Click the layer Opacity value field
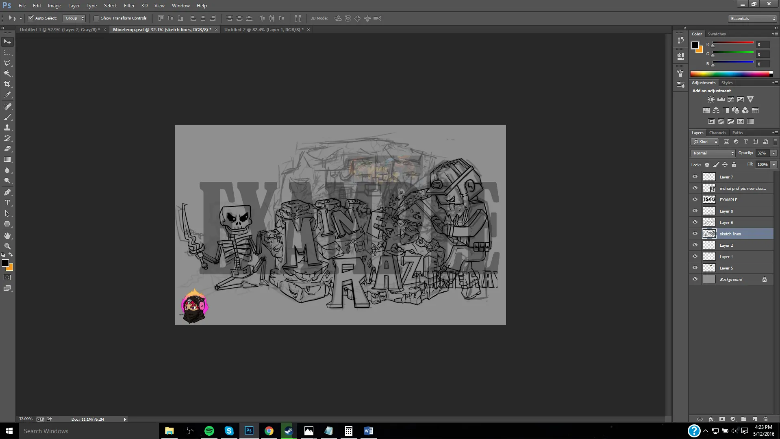 pos(762,153)
